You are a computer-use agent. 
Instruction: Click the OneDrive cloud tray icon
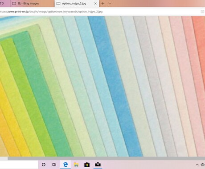[x=203, y=165]
